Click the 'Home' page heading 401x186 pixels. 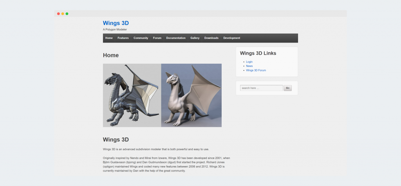[x=111, y=55]
